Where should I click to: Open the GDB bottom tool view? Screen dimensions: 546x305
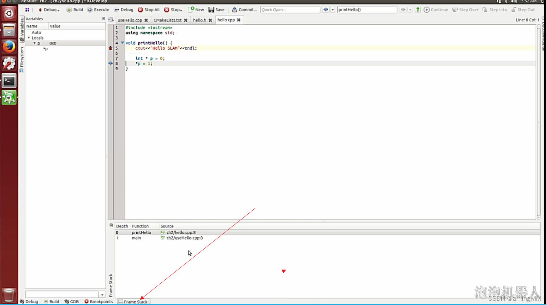[71, 302]
